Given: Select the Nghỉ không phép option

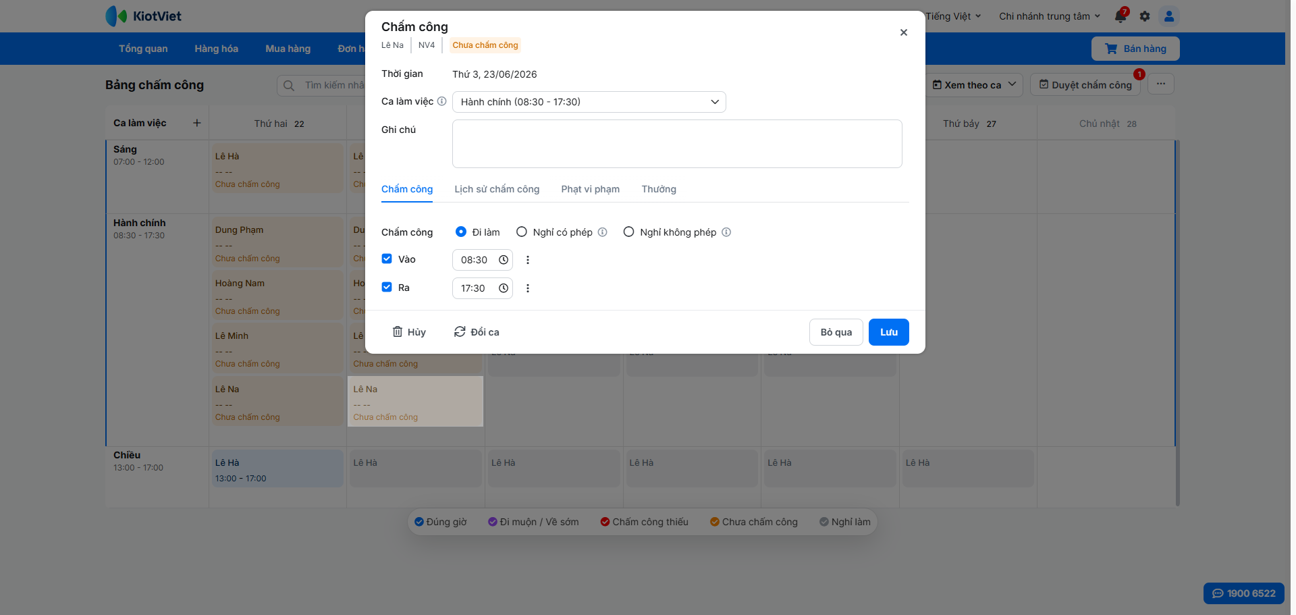Looking at the screenshot, I should (629, 232).
